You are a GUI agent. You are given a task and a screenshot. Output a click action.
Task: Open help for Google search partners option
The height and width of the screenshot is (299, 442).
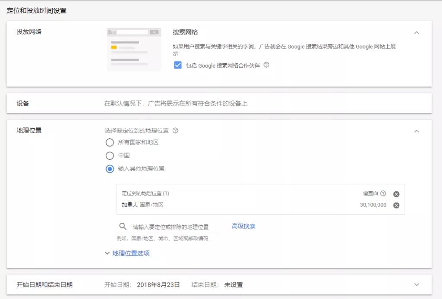pyautogui.click(x=266, y=65)
